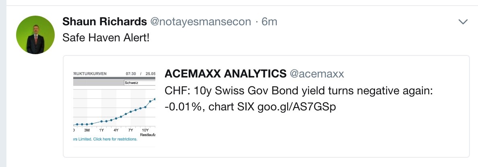
Task: Click the 07:30 time in chart header
Action: [x=131, y=74]
